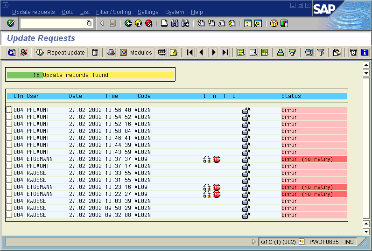
Task: Tick checkbox for RAUSSE 09:32:08 record
Action: (9, 215)
